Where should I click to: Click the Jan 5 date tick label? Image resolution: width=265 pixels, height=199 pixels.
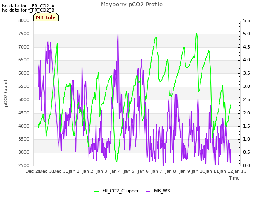(x=129, y=172)
